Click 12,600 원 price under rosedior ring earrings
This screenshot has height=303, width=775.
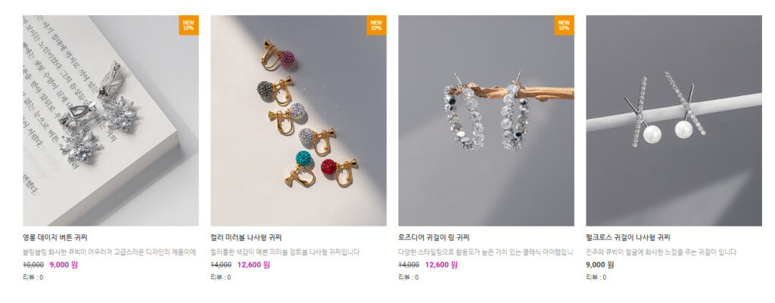(441, 264)
